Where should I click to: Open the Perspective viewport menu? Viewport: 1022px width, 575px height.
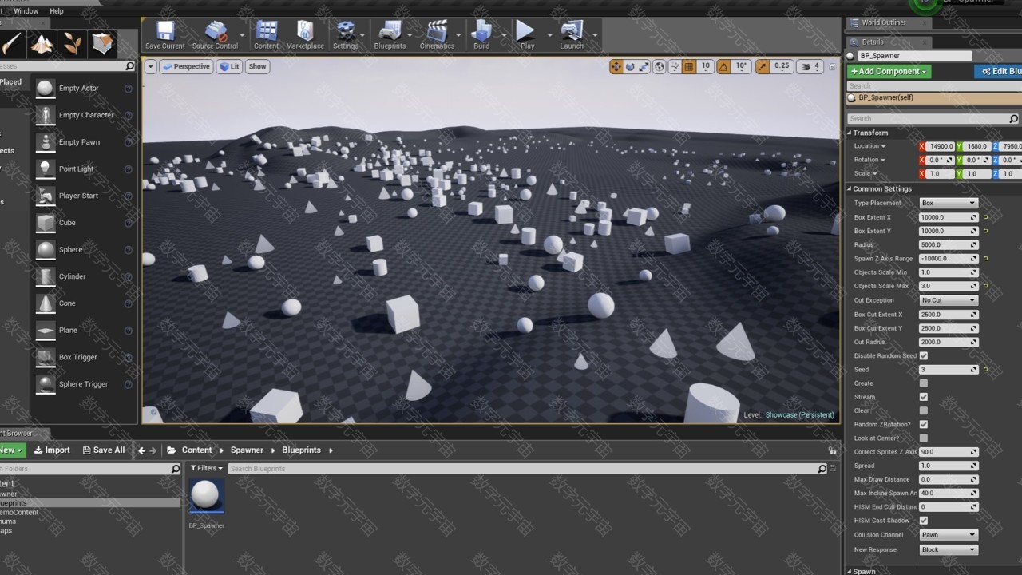click(x=186, y=66)
